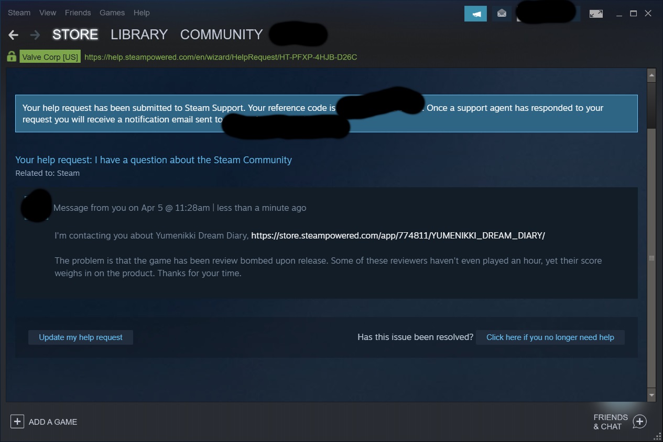The width and height of the screenshot is (663, 442).
Task: Go back with the left arrow
Action: 14,35
